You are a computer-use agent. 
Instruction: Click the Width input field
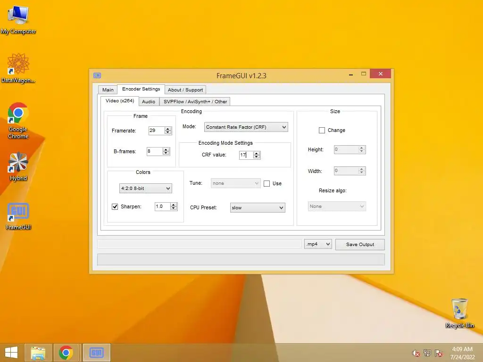(x=346, y=171)
